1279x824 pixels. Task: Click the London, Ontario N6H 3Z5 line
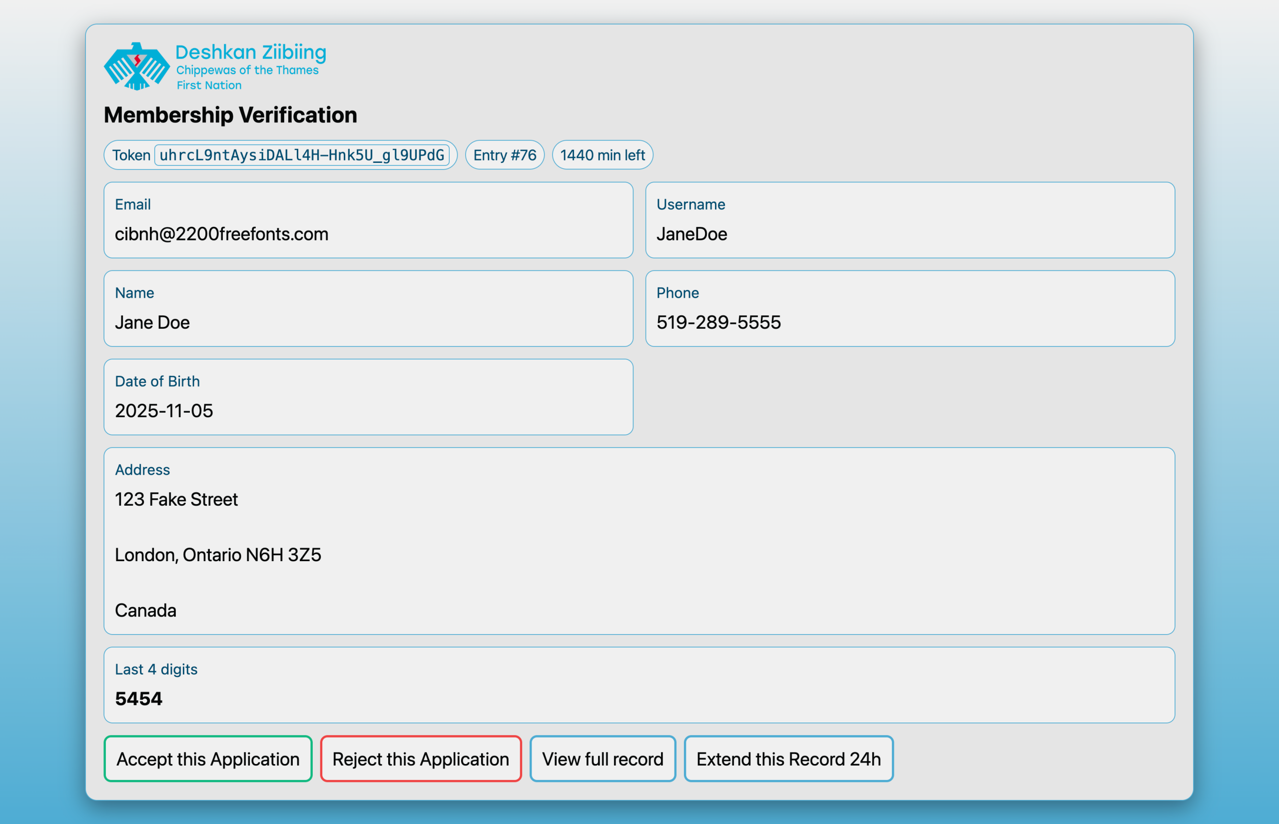[218, 555]
